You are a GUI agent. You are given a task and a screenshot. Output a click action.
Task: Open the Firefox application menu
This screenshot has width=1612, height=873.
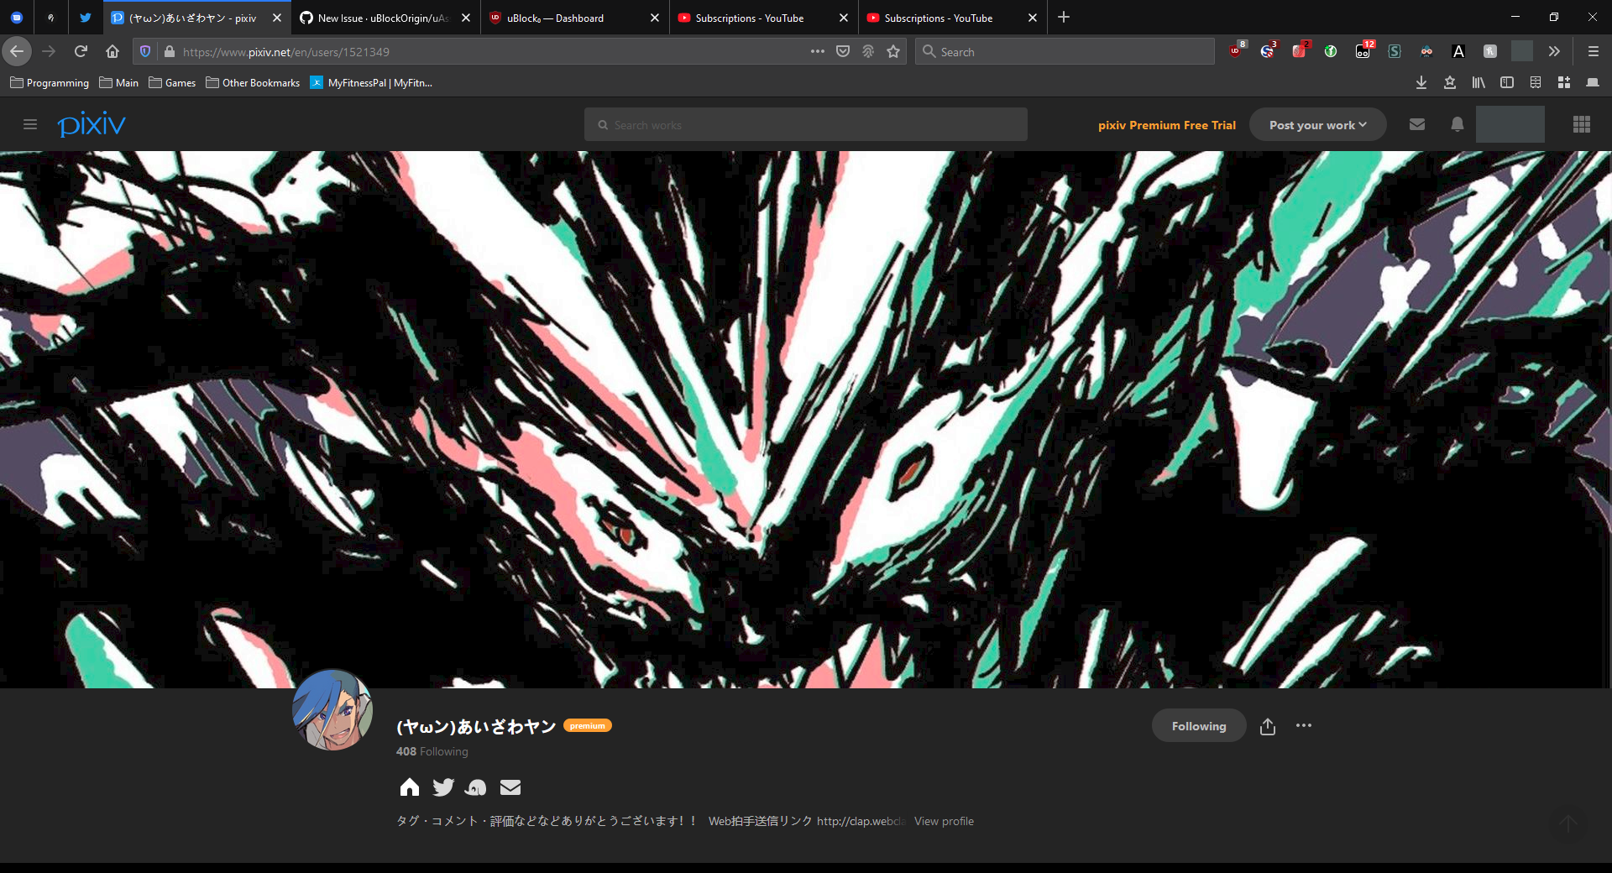[1593, 51]
